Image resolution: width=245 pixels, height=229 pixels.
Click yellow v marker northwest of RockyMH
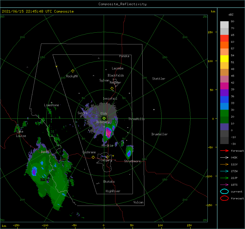coord(57,66)
